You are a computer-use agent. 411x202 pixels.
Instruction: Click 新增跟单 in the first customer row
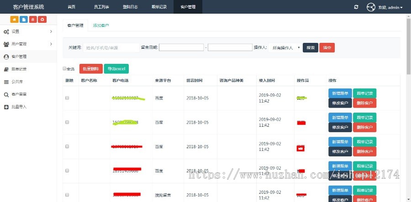coord(340,93)
